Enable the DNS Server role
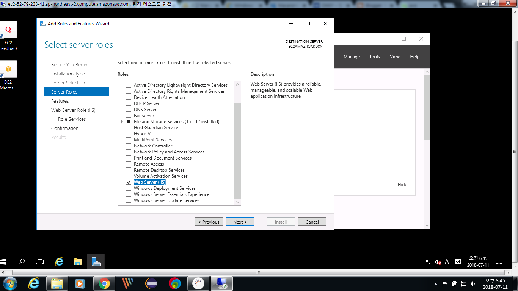 [x=129, y=110]
